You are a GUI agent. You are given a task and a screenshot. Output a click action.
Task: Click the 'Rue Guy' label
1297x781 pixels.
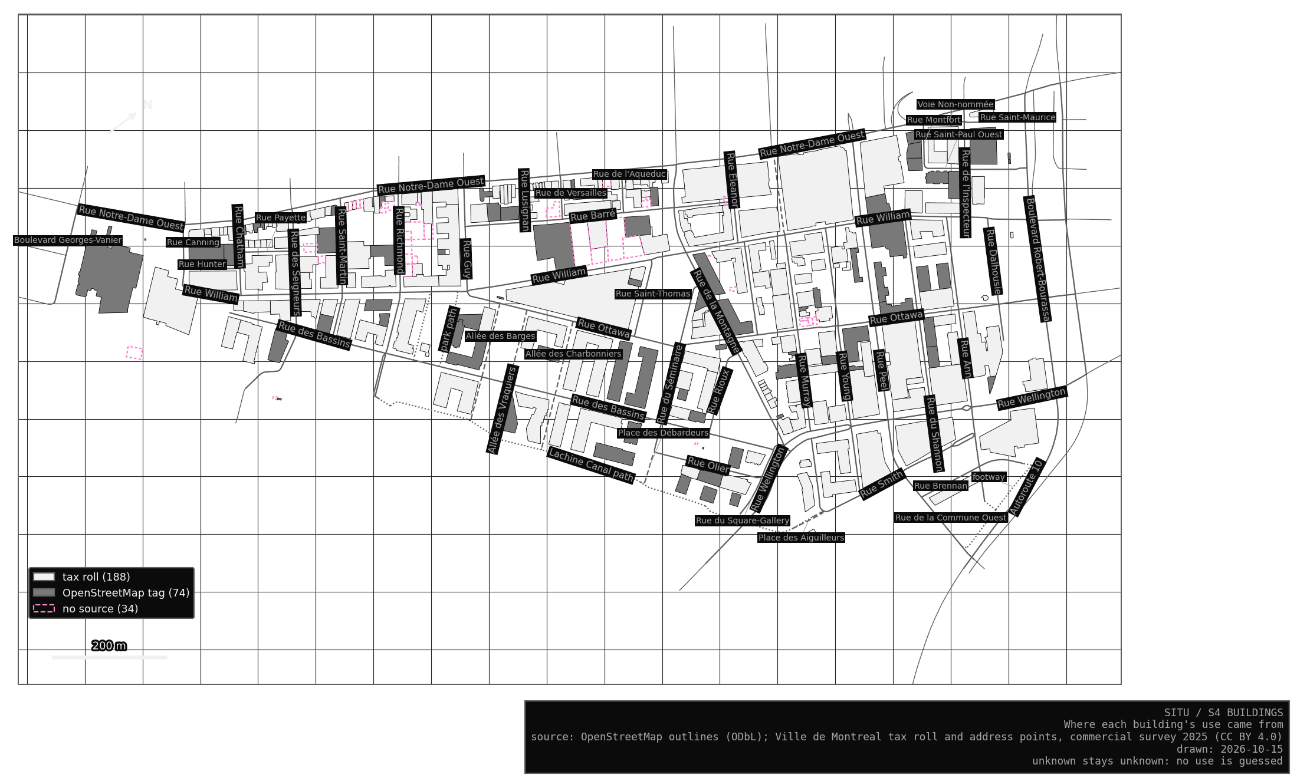point(467,259)
